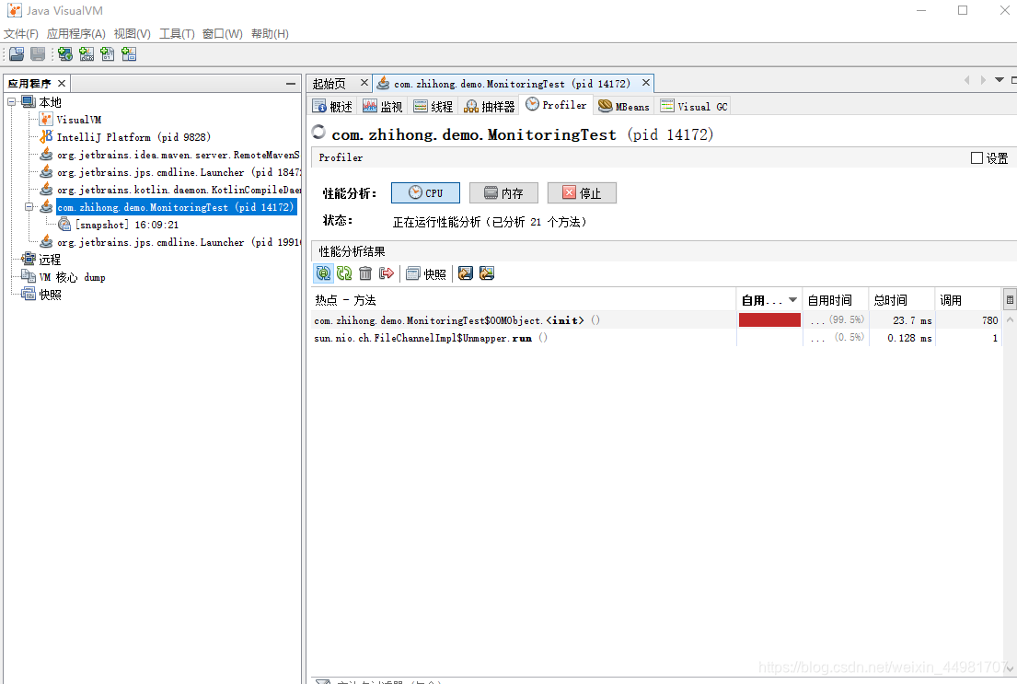Close the MonitoringTest pid 14172 tab

(x=646, y=83)
